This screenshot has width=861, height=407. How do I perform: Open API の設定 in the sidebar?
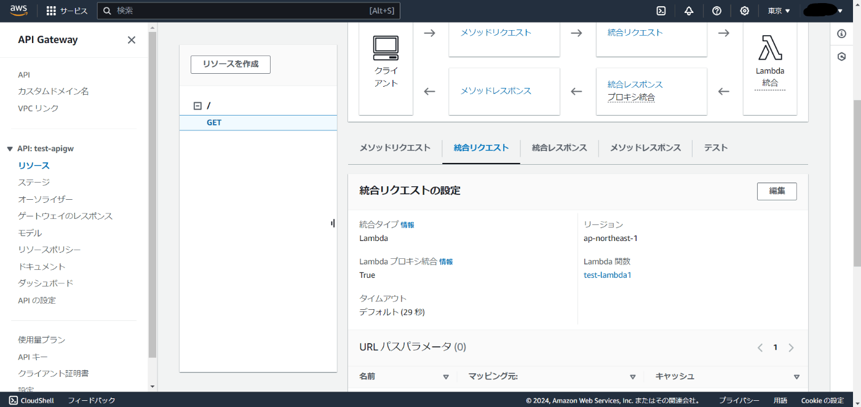tap(37, 301)
